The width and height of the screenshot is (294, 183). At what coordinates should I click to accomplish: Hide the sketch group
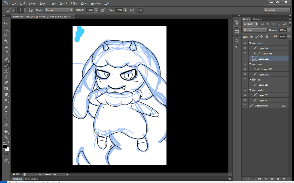tap(245, 90)
